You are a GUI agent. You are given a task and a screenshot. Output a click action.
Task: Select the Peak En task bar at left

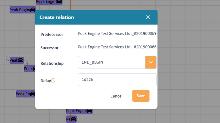click(25, 94)
